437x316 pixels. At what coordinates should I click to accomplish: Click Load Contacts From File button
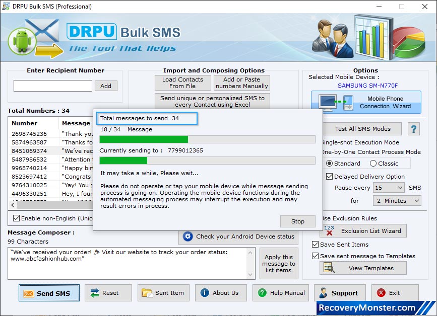tap(182, 83)
